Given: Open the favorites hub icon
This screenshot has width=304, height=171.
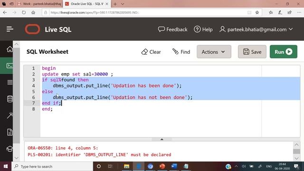Looking at the screenshot, I should pos(271,12).
